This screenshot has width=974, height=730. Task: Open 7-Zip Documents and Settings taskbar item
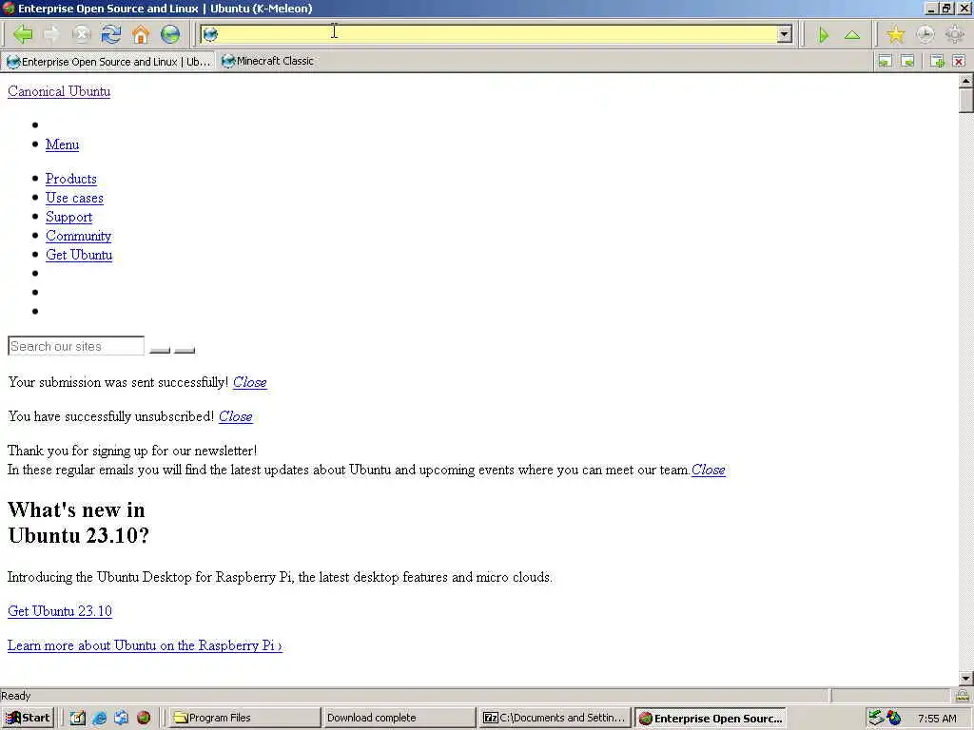click(555, 718)
